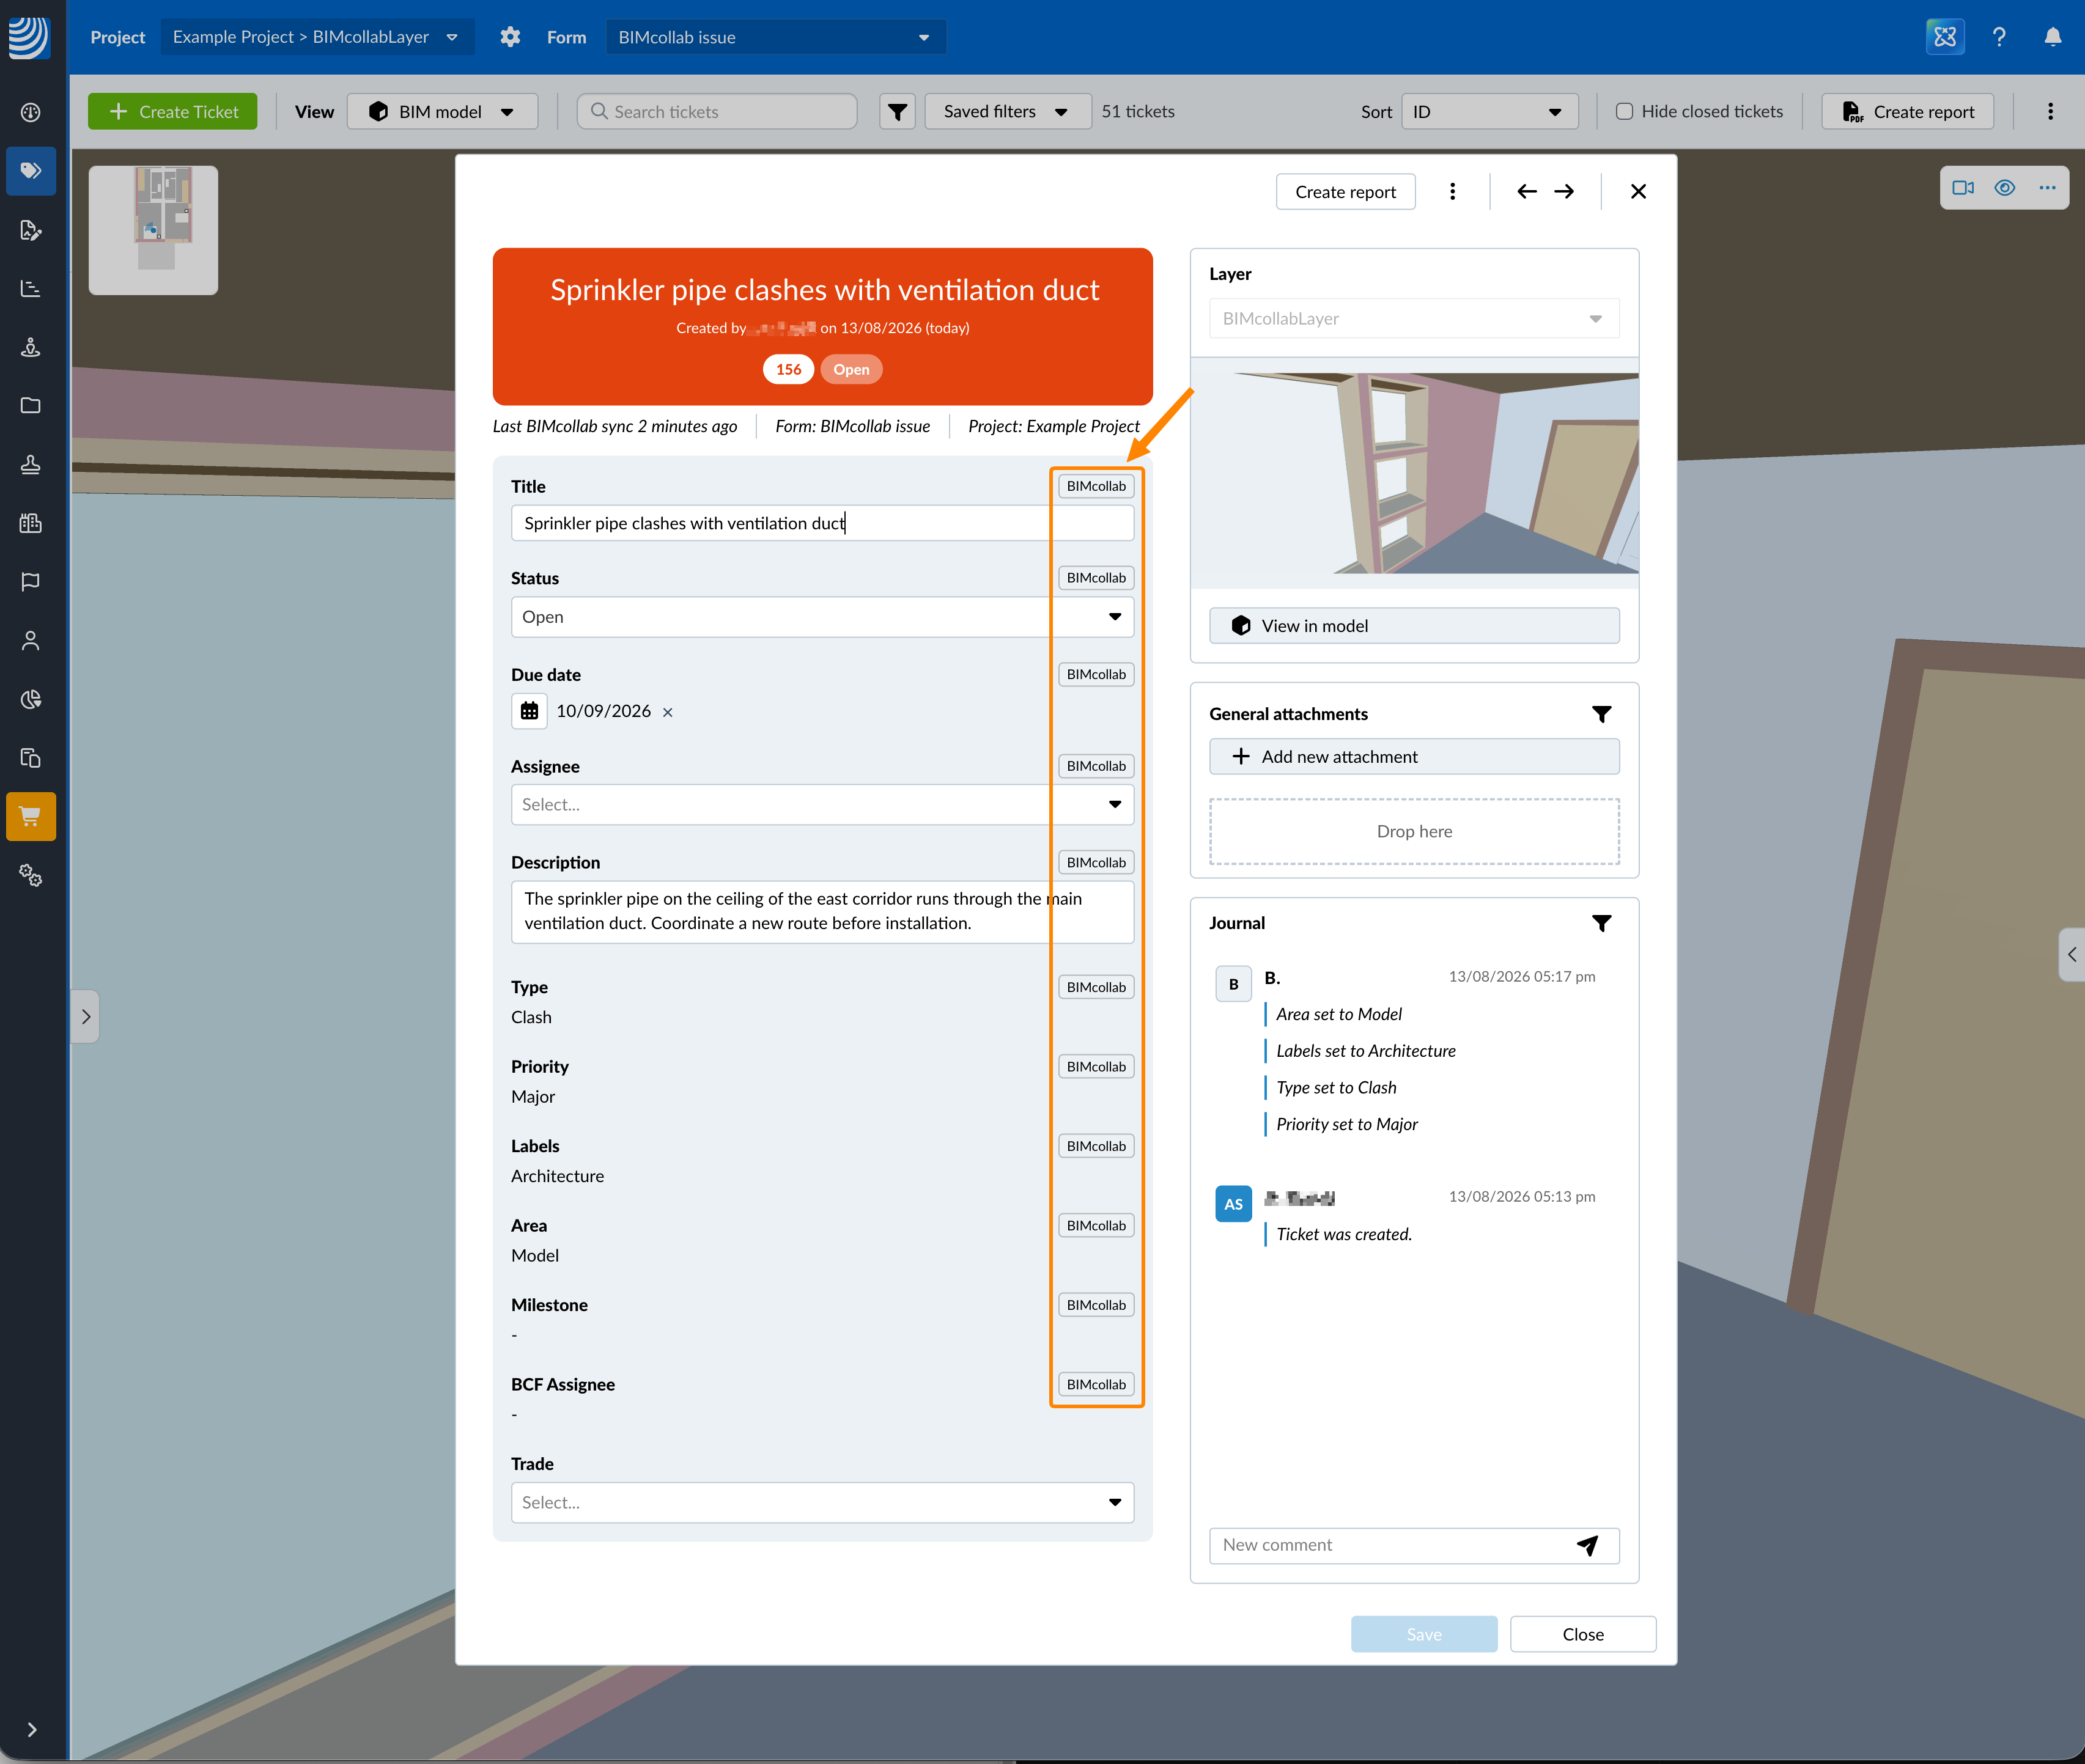
Task: Toggle Hide closed tickets checkbox
Action: (1625, 112)
